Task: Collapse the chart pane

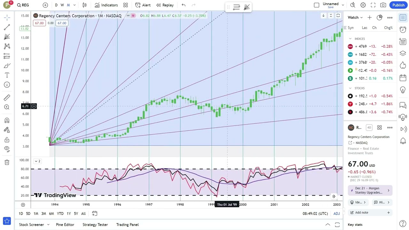Action: [331, 16]
